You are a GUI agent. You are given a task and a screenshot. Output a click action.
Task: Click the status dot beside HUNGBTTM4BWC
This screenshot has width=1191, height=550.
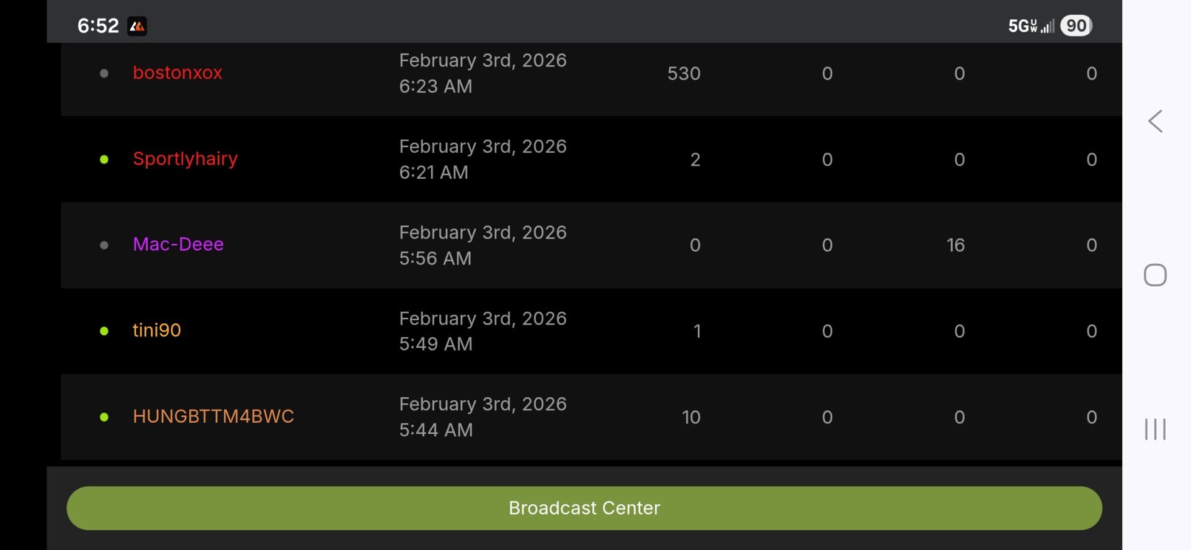coord(104,417)
